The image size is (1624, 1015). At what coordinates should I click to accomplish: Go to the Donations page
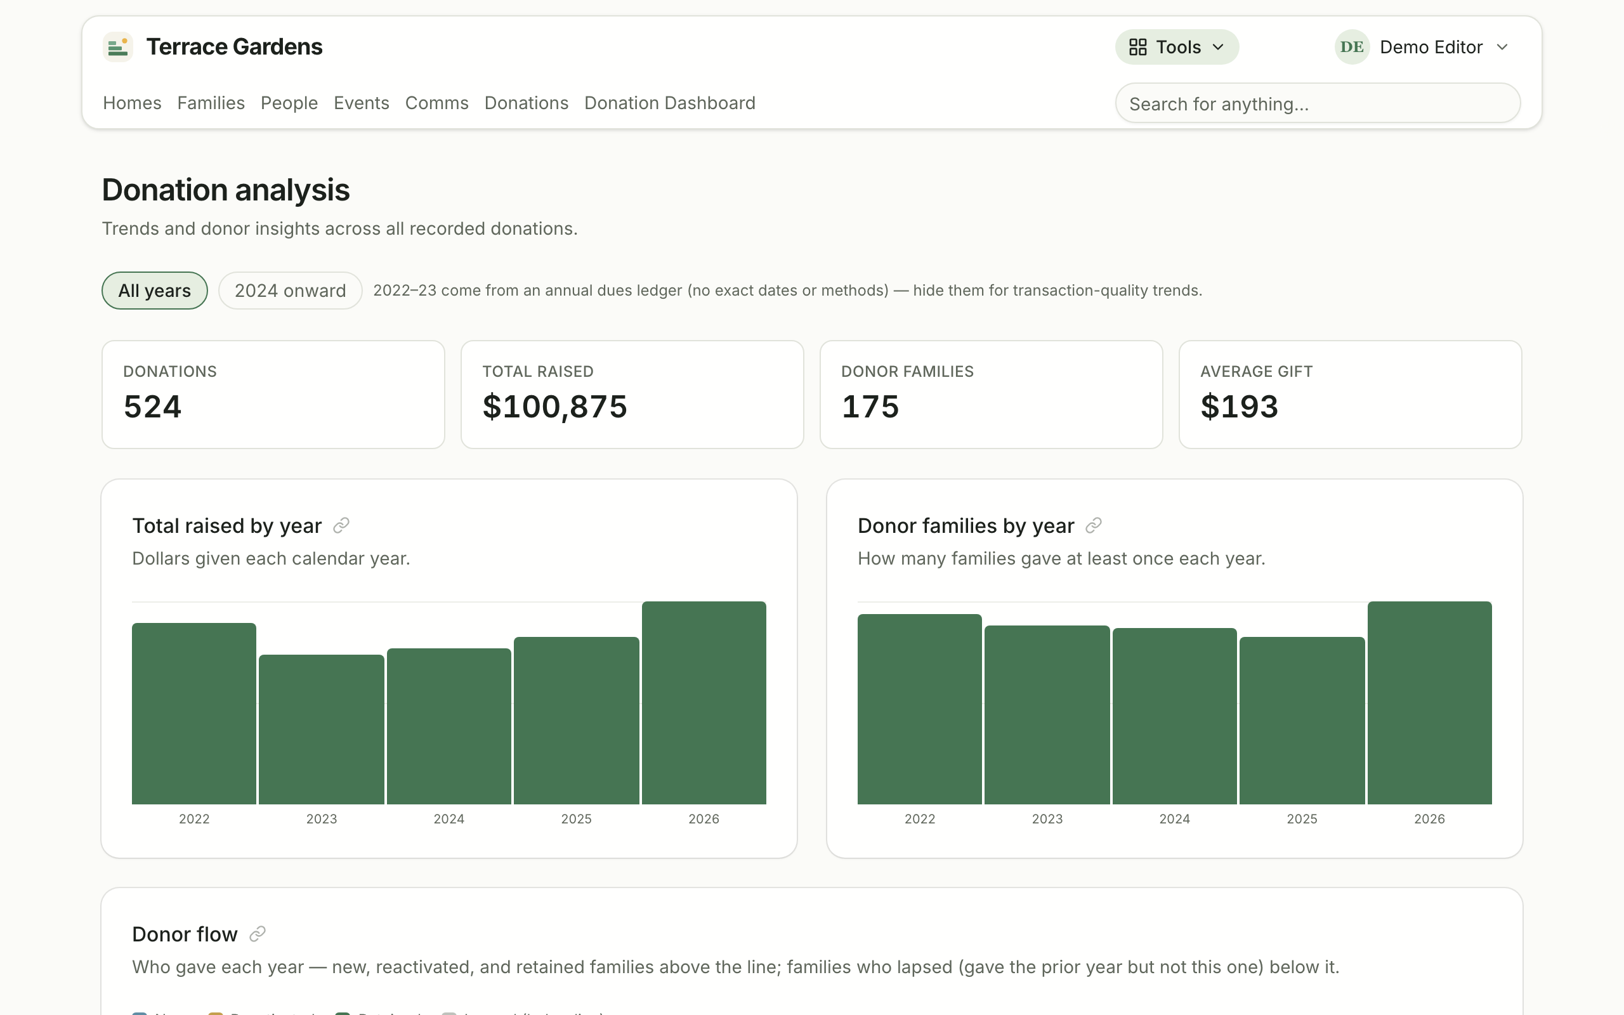[526, 103]
